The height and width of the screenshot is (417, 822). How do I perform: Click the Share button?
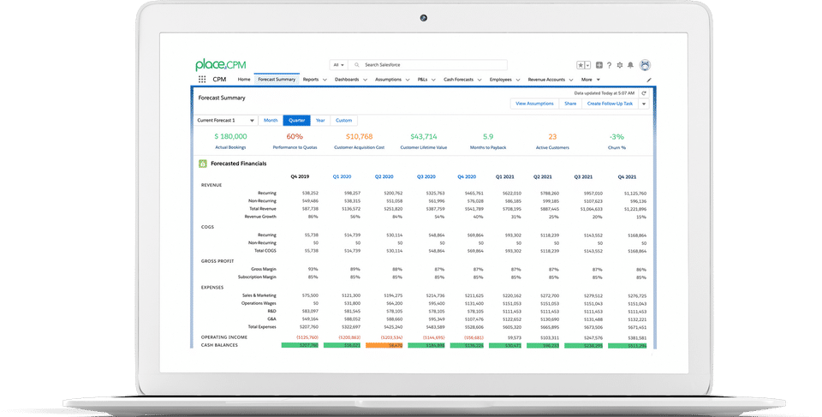[570, 104]
